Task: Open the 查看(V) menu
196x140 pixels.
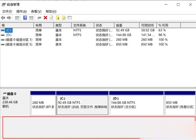Action: (x=36, y=11)
